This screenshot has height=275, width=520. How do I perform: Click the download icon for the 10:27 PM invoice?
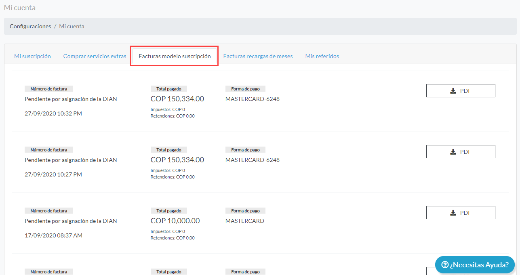coord(453,152)
